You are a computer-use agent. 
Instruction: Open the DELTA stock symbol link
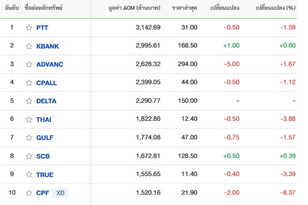click(47, 101)
